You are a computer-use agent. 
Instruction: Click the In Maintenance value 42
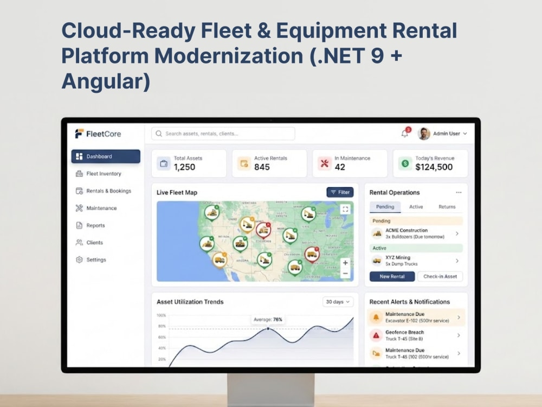pos(340,167)
